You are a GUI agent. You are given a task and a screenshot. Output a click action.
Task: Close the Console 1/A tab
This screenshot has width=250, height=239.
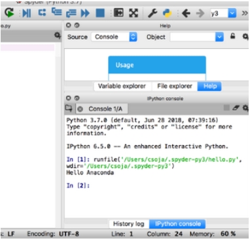[80, 109]
